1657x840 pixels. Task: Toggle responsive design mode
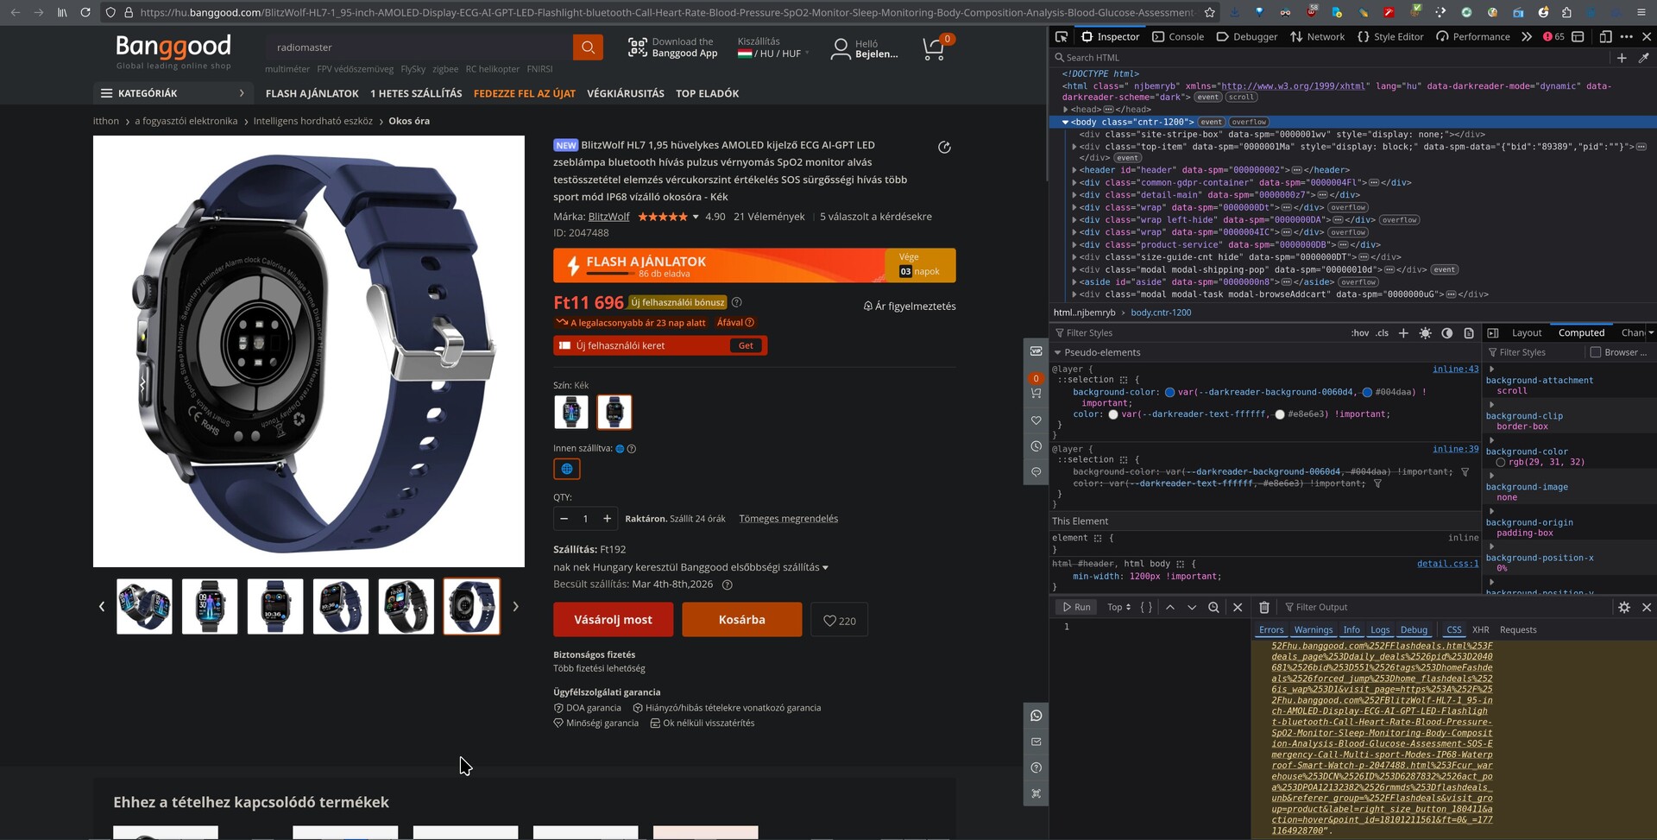[x=1605, y=37]
